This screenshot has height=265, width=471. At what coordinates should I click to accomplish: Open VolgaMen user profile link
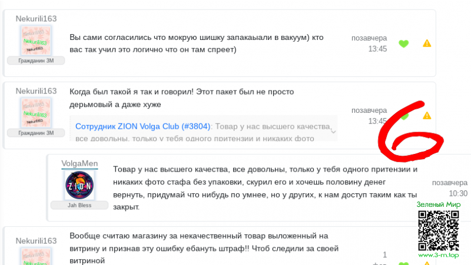coord(79,163)
